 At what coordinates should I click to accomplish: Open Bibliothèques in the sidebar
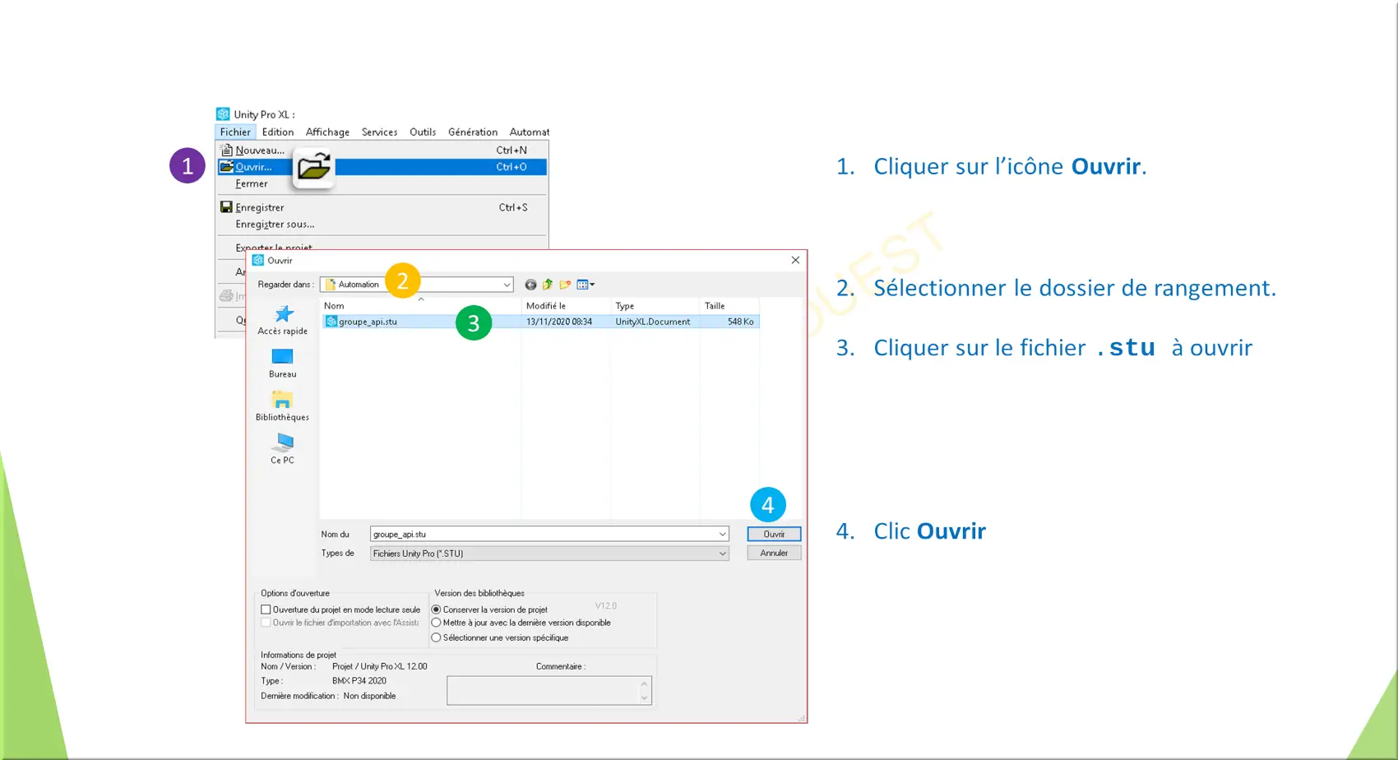click(282, 405)
